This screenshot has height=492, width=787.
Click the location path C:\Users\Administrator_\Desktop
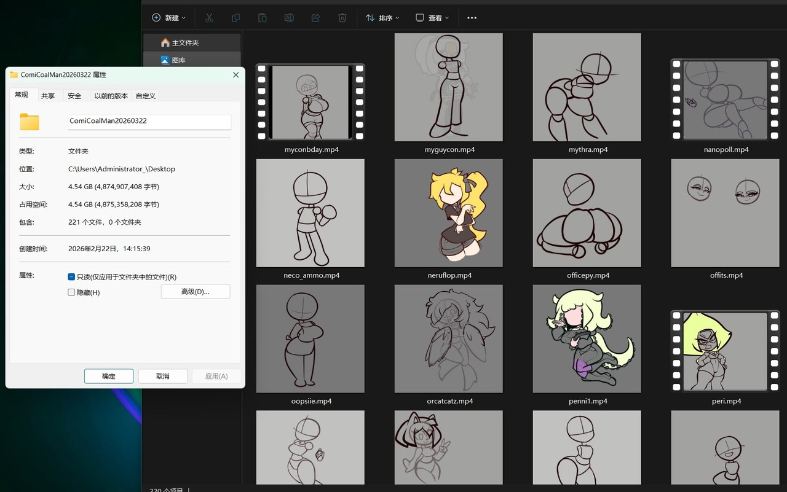[122, 169]
